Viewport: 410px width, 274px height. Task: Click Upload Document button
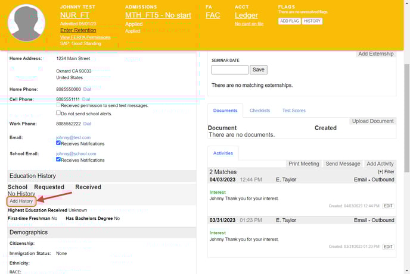(372, 121)
